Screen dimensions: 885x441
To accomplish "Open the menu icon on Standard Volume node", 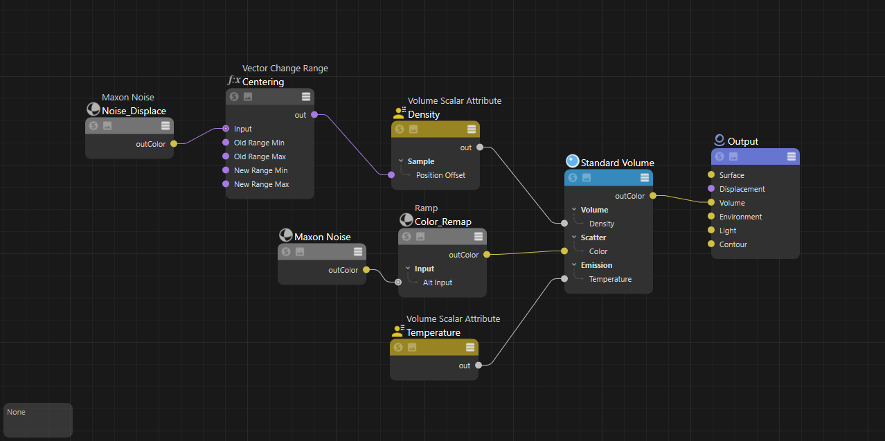I will 645,178.
